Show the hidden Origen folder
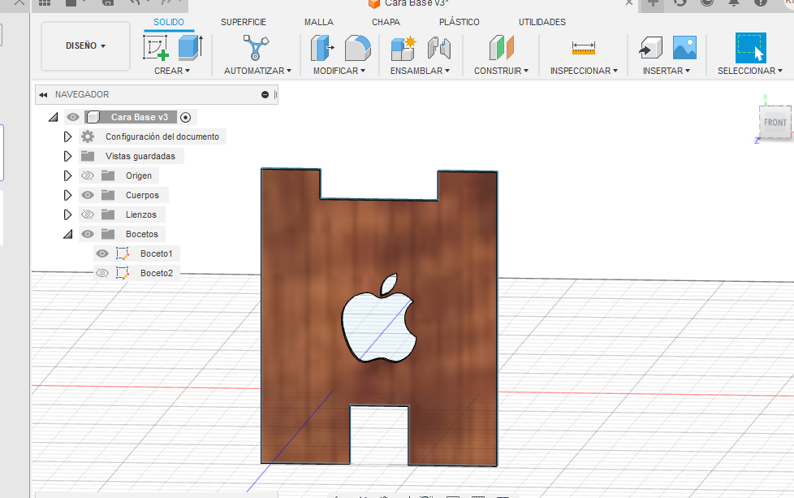This screenshot has width=794, height=498. tap(88, 175)
